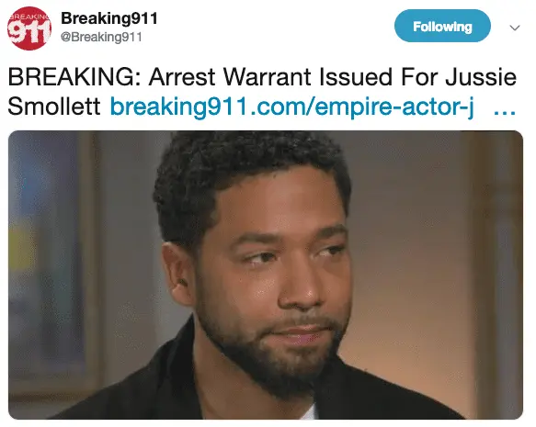View the 911 logo profile picture
Viewport: 536px width, 427px height.
(29, 28)
